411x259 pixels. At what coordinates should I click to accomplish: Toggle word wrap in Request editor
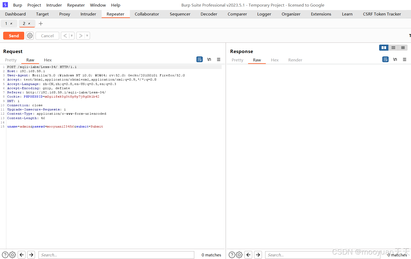point(200,60)
